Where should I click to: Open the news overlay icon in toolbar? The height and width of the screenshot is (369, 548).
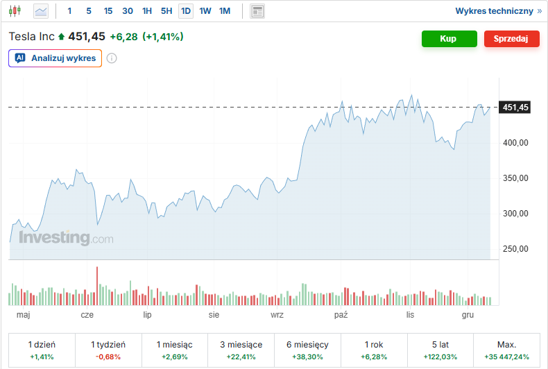click(x=257, y=11)
